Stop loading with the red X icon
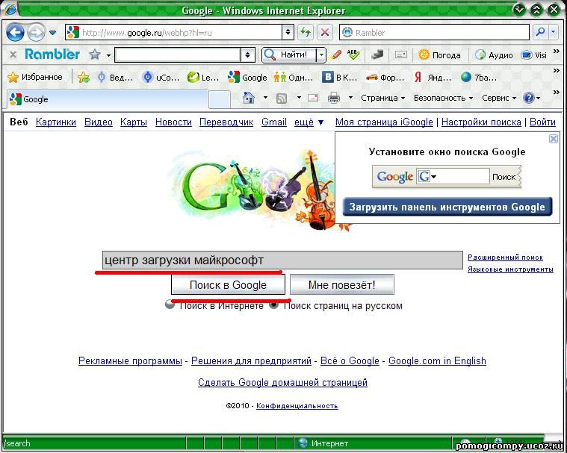567x453 pixels. 325,33
